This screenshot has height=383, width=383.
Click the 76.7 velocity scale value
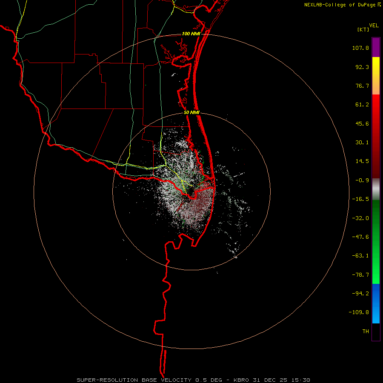(362, 86)
